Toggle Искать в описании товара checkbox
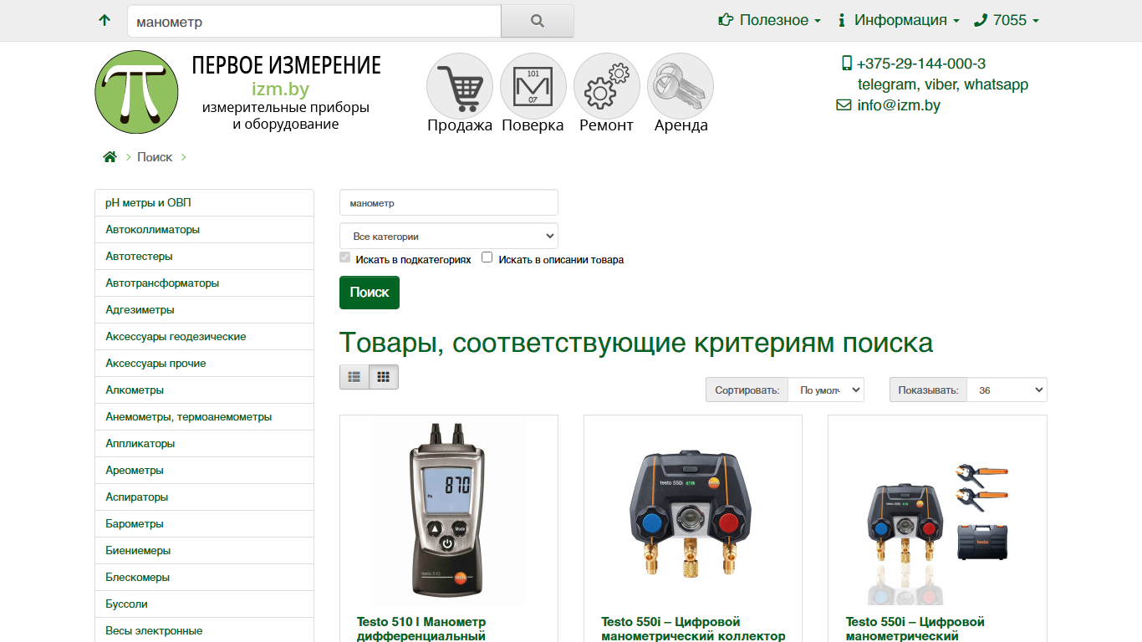This screenshot has height=642, width=1142. [487, 257]
